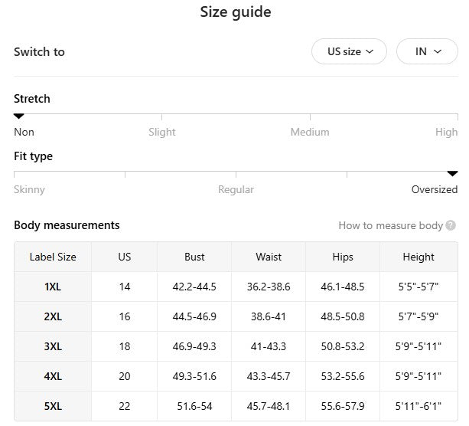The height and width of the screenshot is (426, 469).
Task: Open the US size dropdown
Action: click(x=350, y=52)
